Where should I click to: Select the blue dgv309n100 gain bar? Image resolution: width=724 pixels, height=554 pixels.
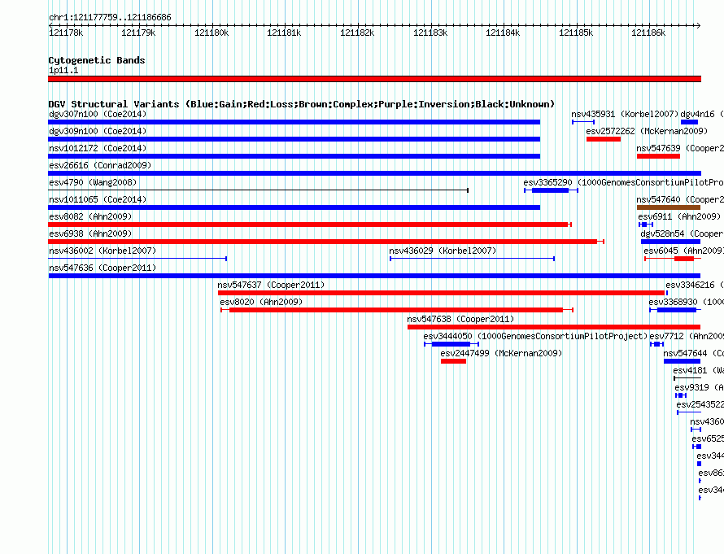click(x=294, y=139)
